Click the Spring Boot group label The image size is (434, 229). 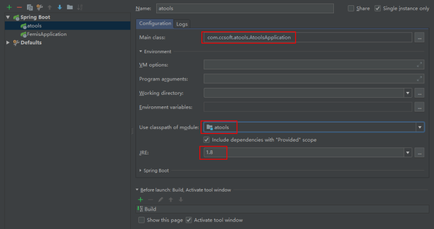35,17
